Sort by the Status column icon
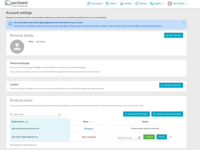200x150 pixels. [93, 122]
